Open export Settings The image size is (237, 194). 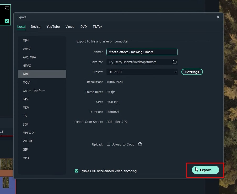pos(192,72)
